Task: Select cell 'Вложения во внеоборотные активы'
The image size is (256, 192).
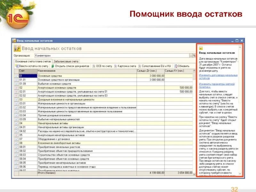Action: click(x=87, y=143)
